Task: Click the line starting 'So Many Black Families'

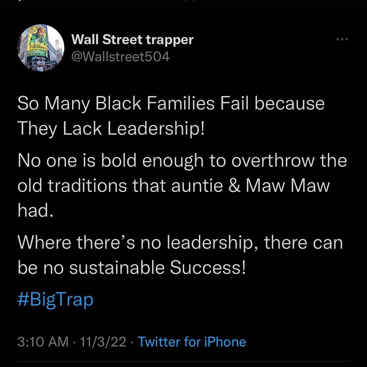Action: pos(171,103)
